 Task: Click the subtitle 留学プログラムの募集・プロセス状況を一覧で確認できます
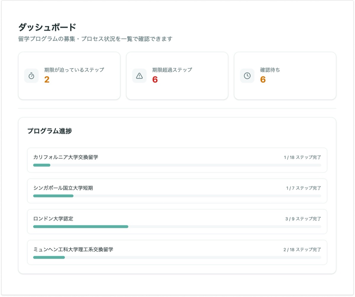[95, 39]
